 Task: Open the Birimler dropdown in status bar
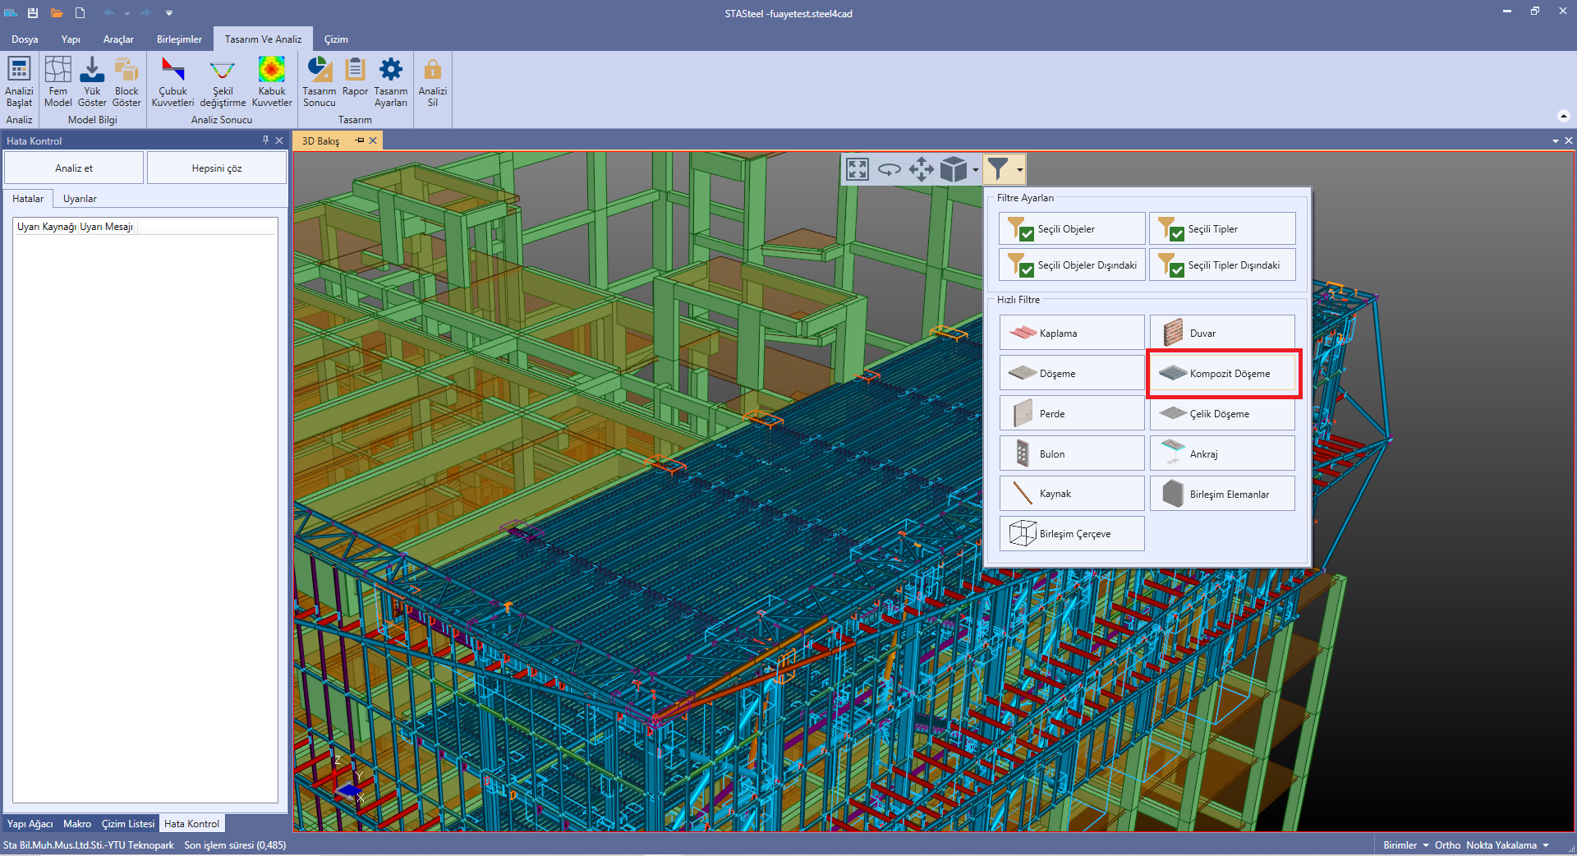coord(1405,845)
